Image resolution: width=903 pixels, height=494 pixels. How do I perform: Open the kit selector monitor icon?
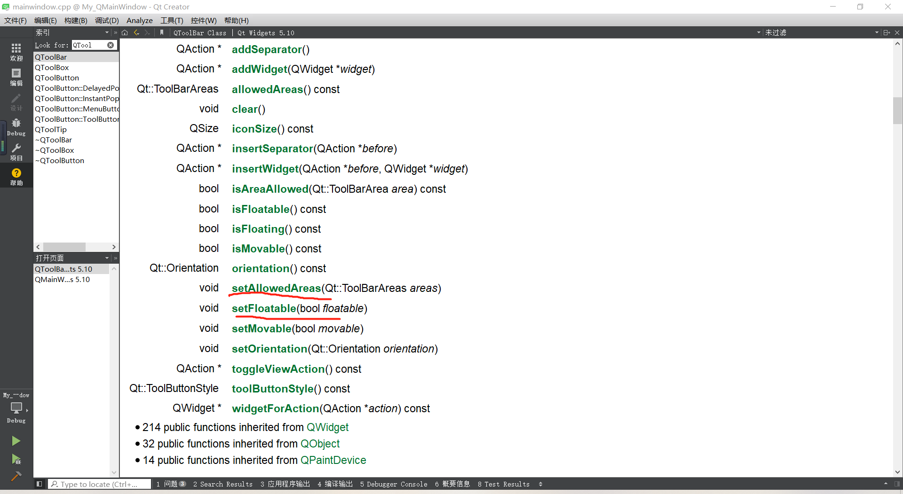[x=16, y=408]
